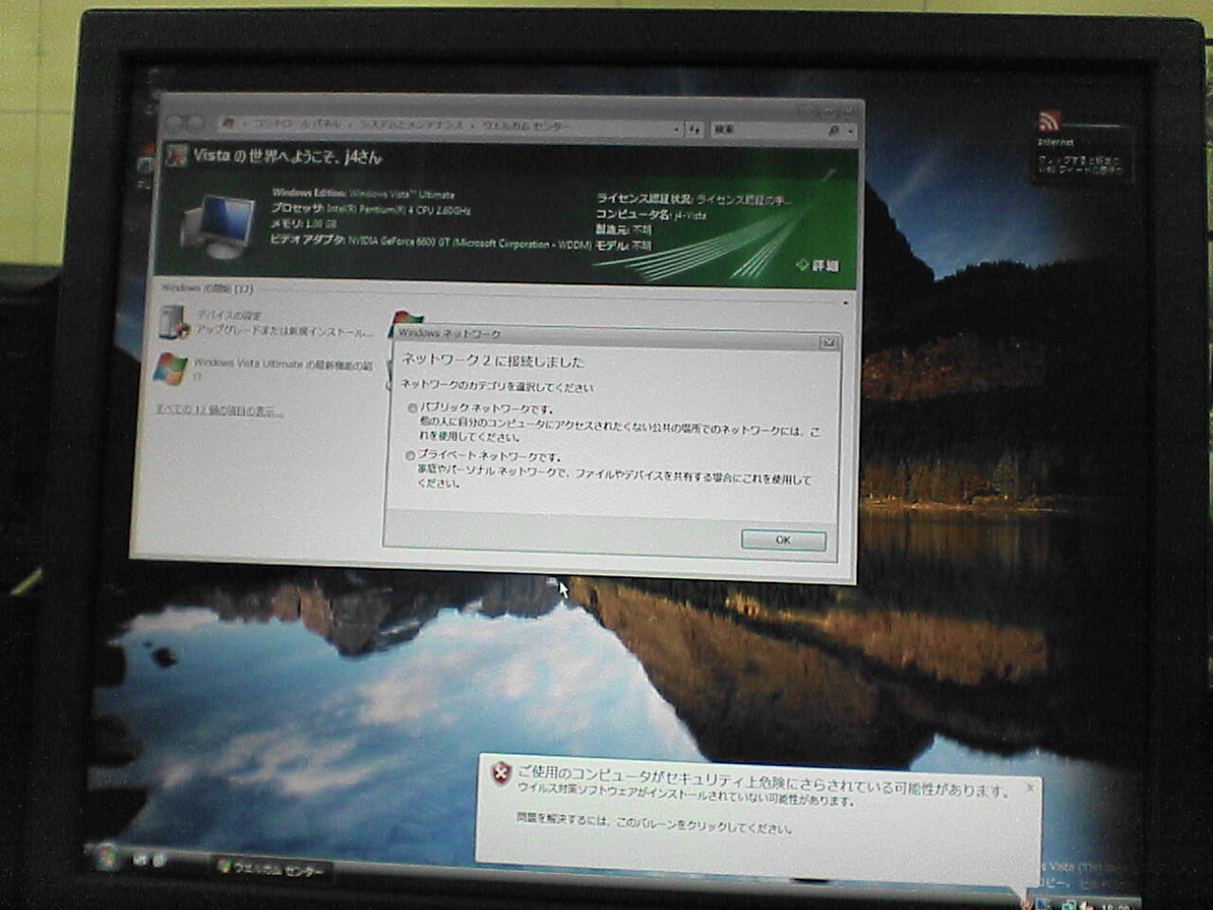Click the RSS feed gadget icon in sidebar
Screen dimensions: 1213x910
[x=1047, y=120]
